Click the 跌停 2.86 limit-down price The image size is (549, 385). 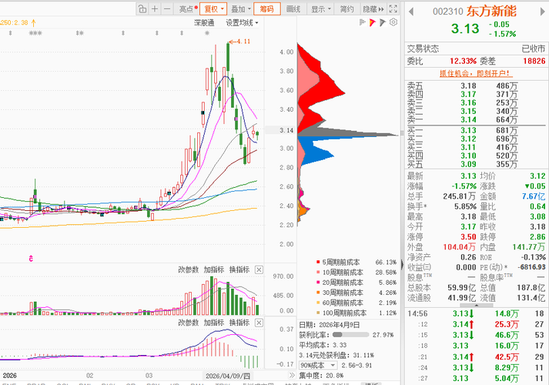[x=537, y=237]
